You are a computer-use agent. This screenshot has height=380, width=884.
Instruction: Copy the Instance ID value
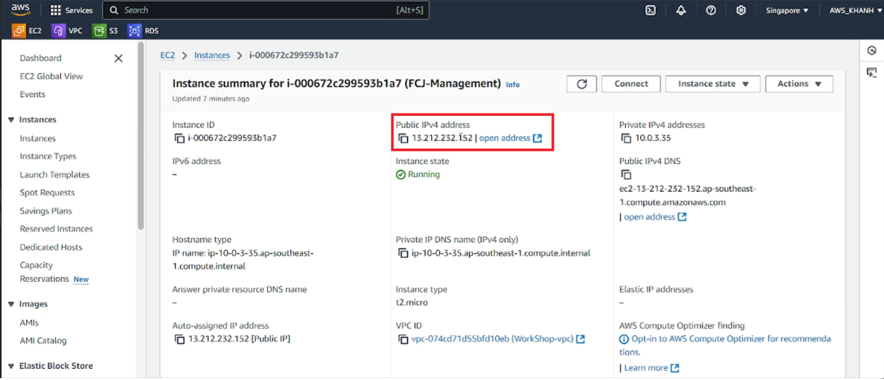pos(179,138)
